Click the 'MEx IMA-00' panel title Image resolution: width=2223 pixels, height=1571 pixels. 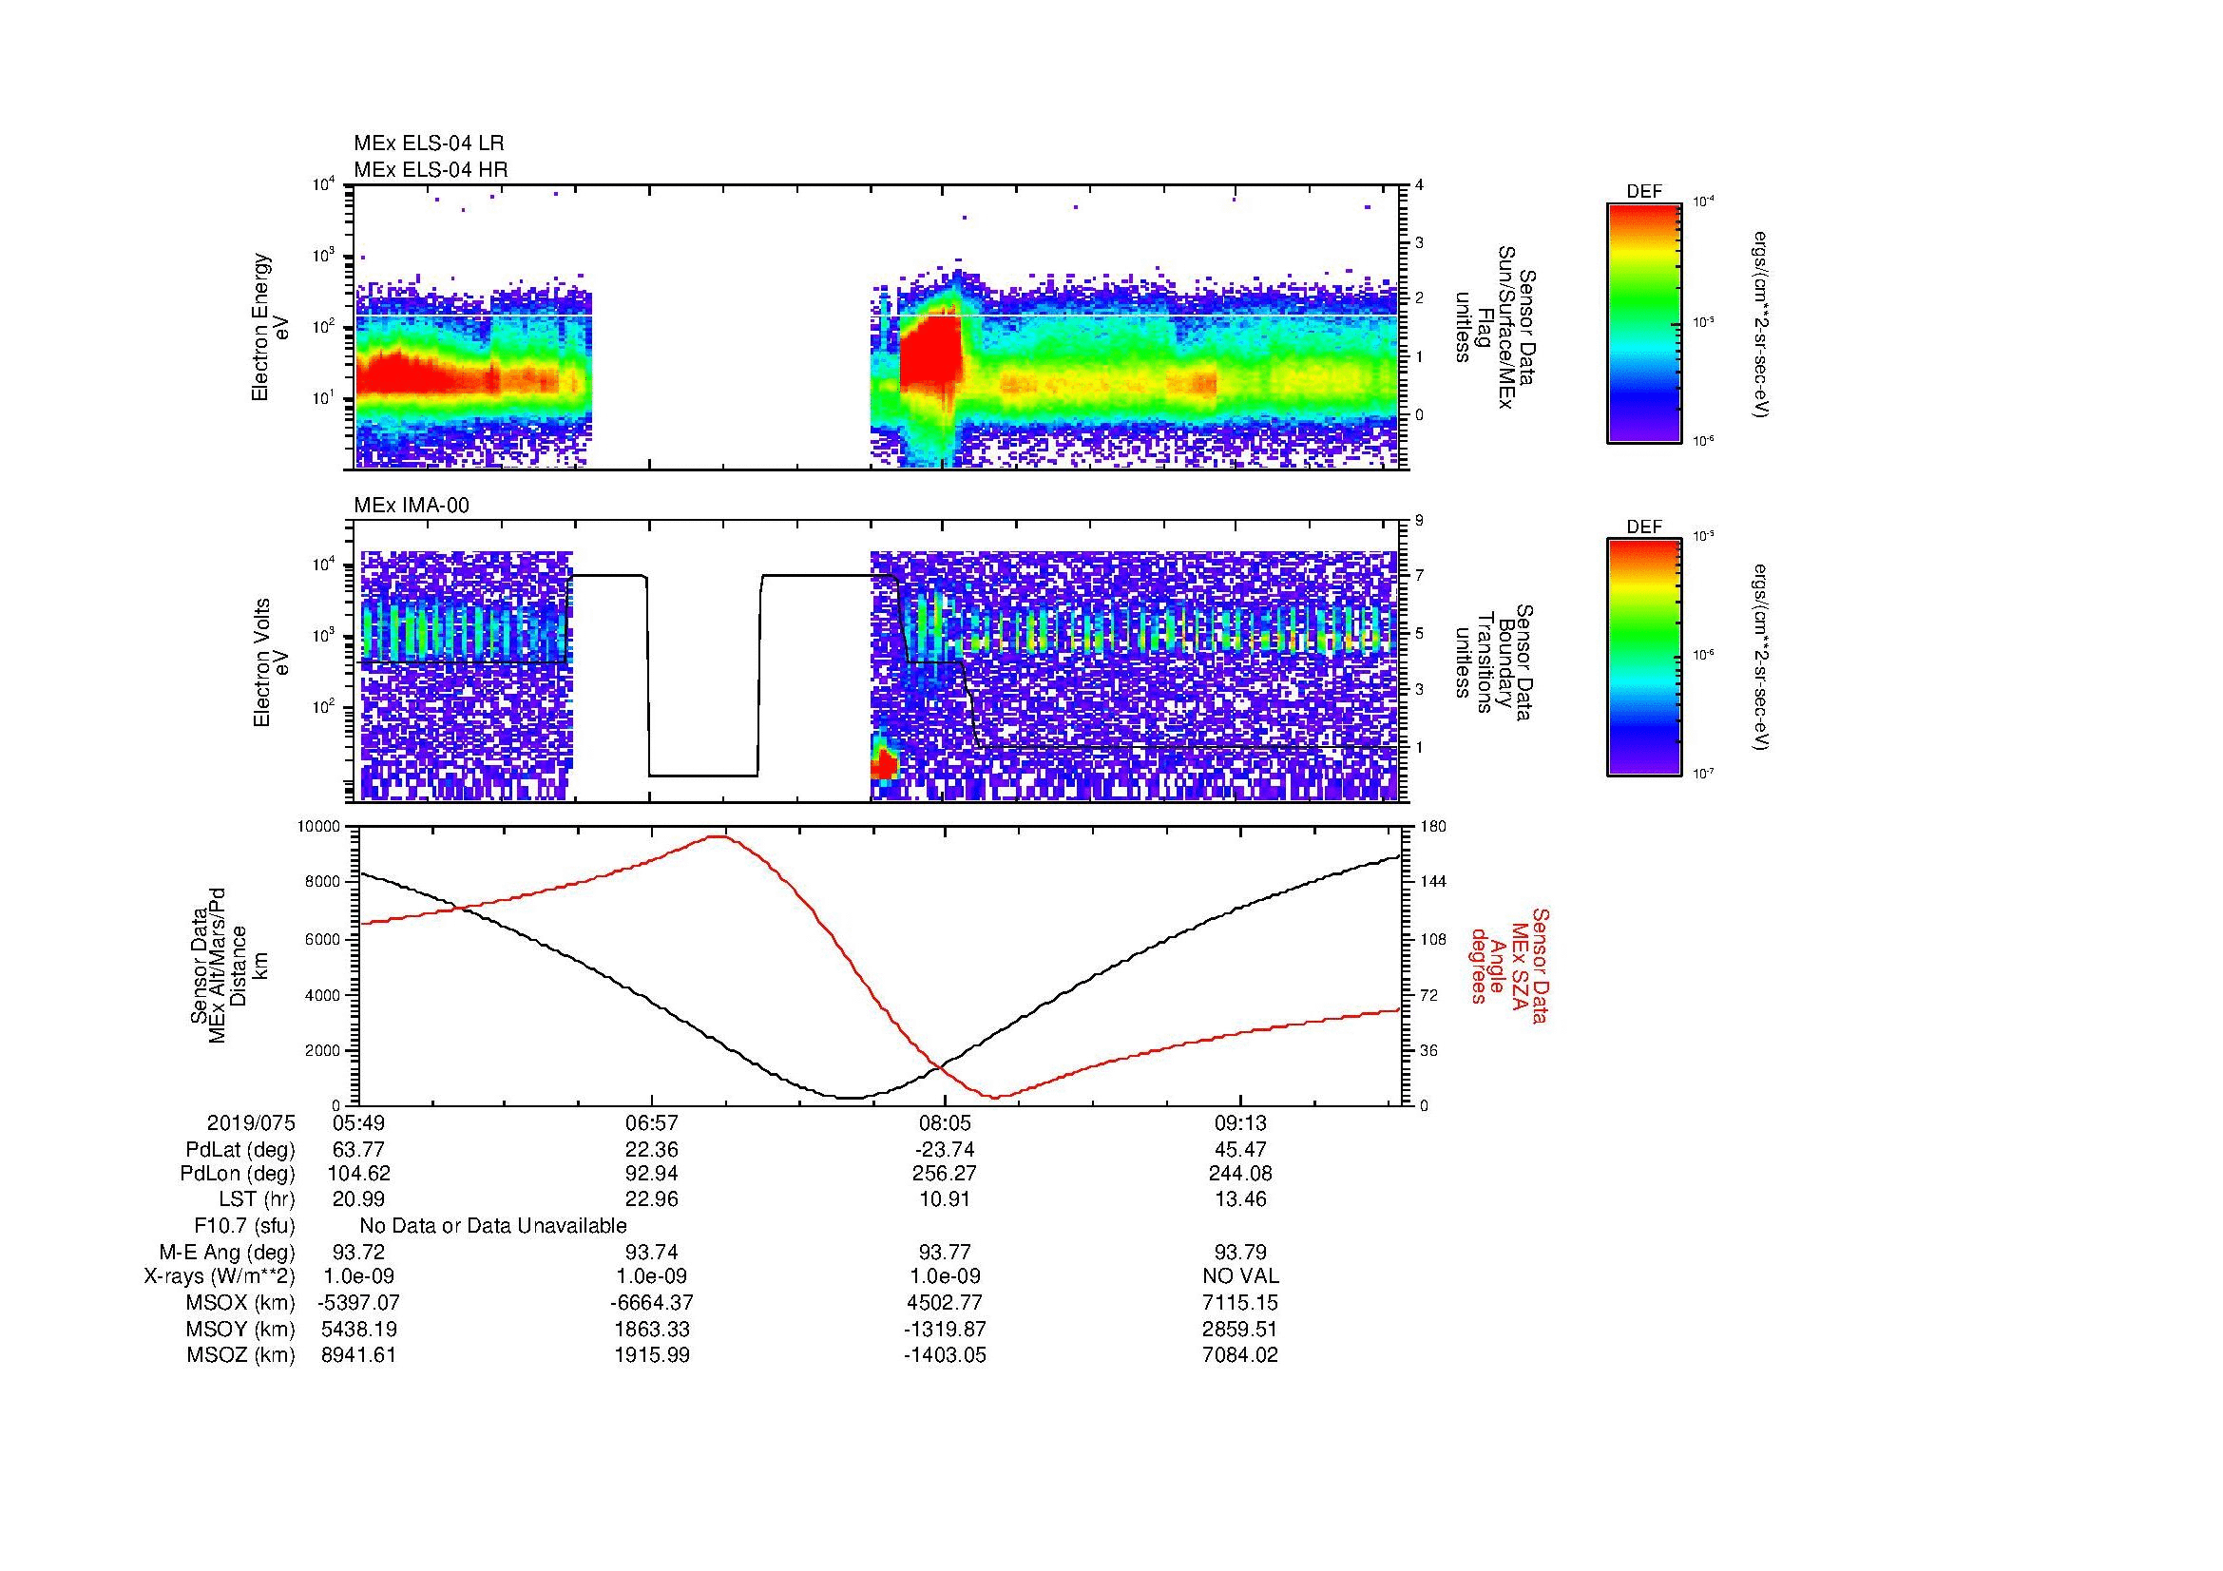coord(412,506)
